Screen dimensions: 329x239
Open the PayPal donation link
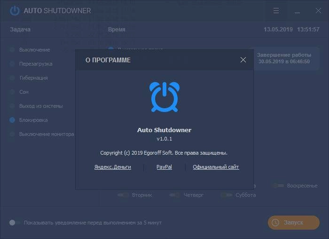pyautogui.click(x=164, y=167)
